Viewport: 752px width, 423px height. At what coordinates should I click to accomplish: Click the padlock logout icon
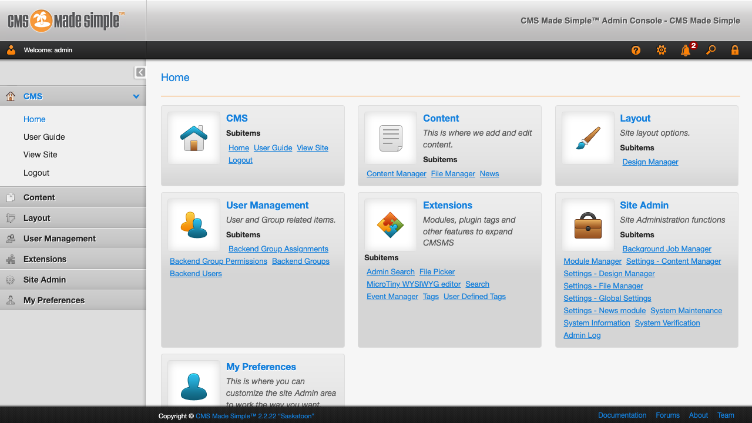[735, 51]
